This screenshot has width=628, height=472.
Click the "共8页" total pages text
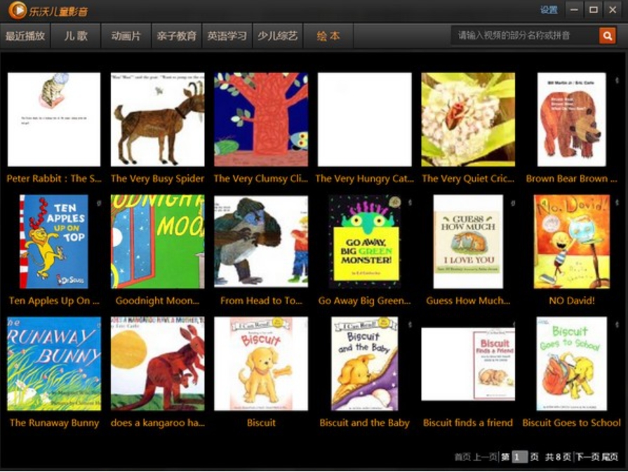coord(558,457)
